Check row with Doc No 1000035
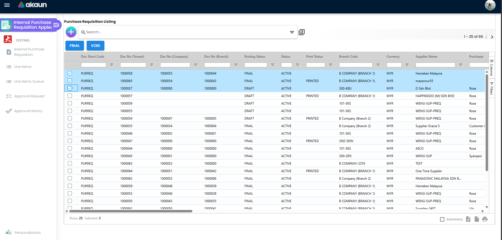This screenshot has height=240, width=502. coord(70,126)
